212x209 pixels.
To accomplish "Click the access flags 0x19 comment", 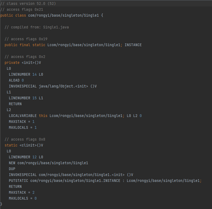I will (x=26, y=39).
